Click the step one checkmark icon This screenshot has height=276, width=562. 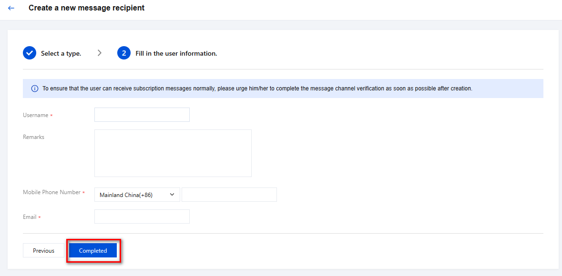[30, 53]
